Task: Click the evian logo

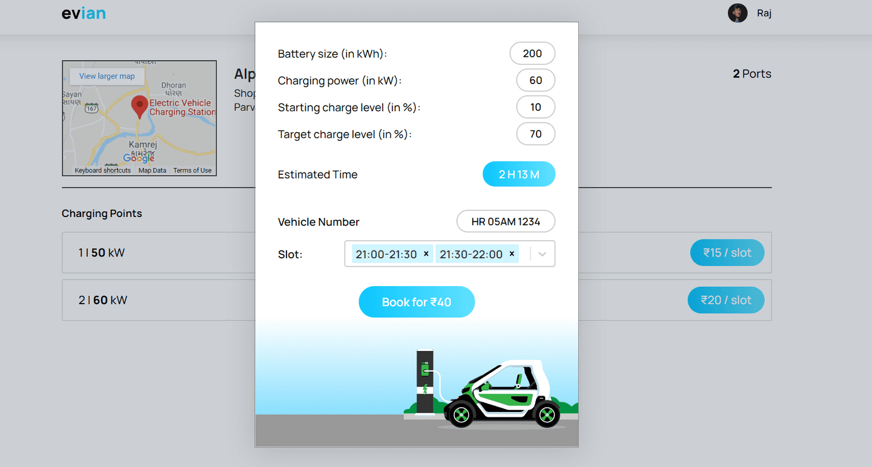Action: (x=84, y=13)
